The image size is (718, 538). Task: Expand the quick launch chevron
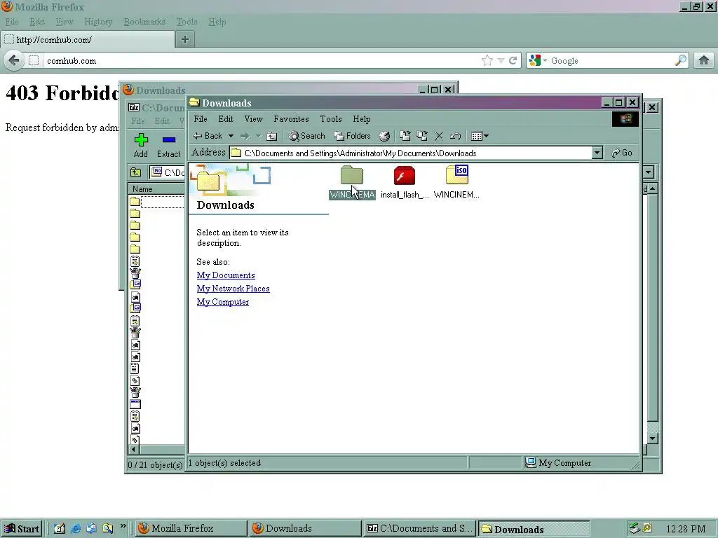pos(123,526)
